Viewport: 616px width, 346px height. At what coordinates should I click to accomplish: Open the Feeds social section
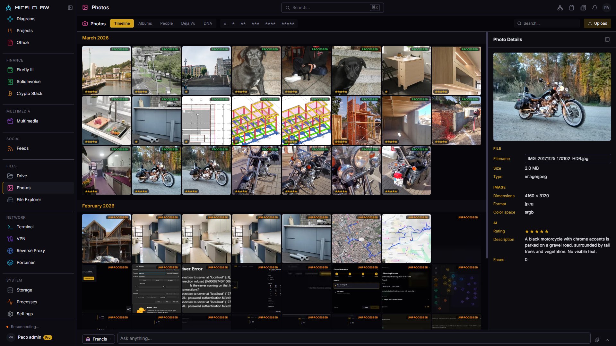click(22, 148)
